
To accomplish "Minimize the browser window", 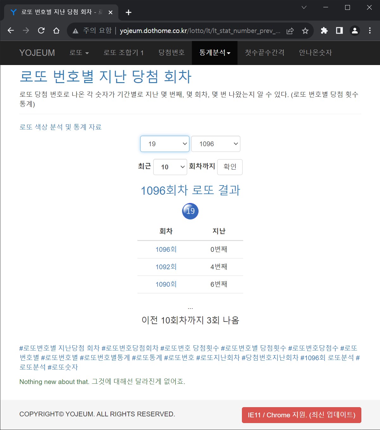I will (326, 7).
